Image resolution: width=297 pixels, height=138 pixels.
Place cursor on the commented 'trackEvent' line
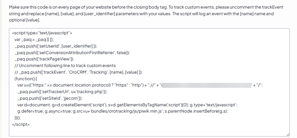[x=78, y=72]
